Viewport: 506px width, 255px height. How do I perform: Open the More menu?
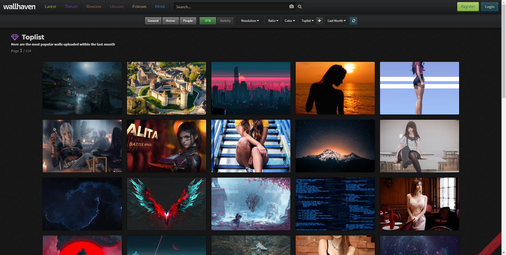coord(160,7)
